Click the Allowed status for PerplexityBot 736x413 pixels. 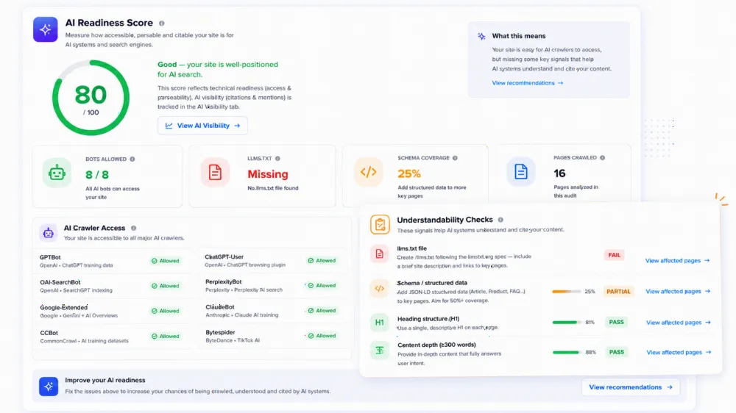(322, 285)
